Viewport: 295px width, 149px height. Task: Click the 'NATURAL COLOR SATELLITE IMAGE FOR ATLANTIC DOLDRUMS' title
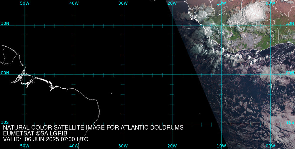pyautogui.click(x=93, y=128)
